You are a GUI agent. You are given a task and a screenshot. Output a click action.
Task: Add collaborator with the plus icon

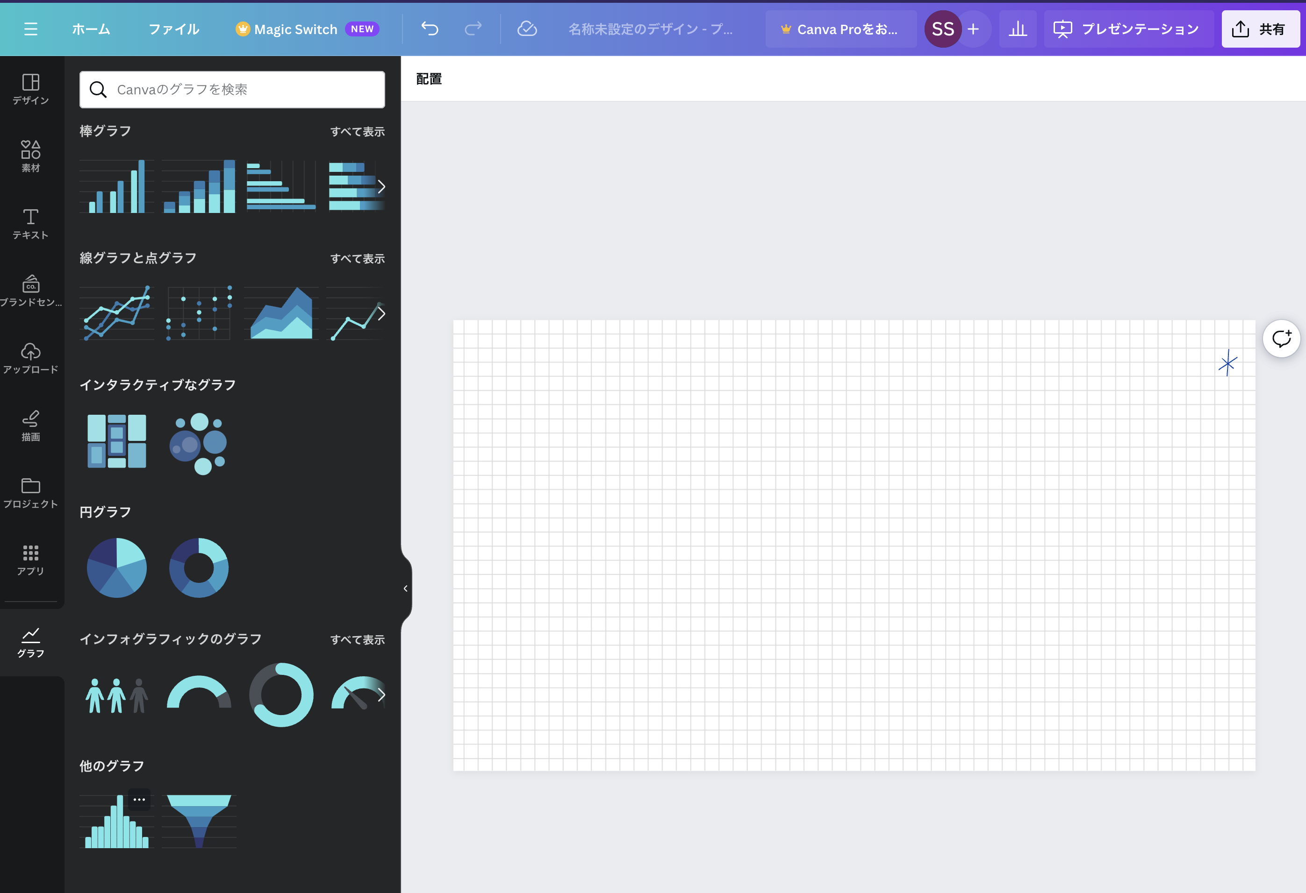coord(973,29)
